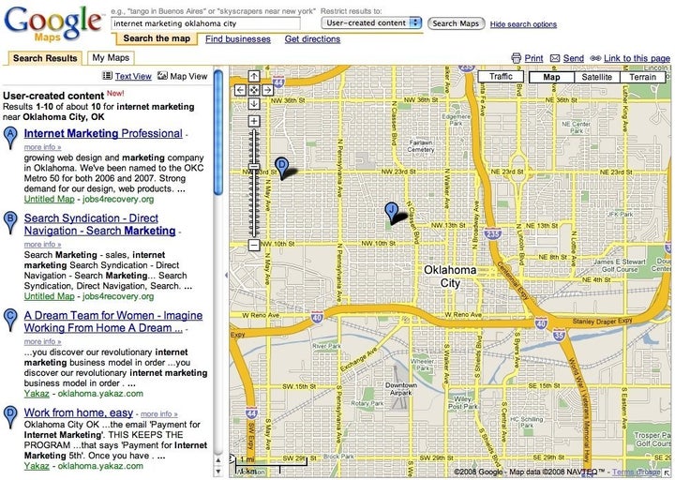Pan the map left with the arrow
675x480 pixels.
[240, 90]
